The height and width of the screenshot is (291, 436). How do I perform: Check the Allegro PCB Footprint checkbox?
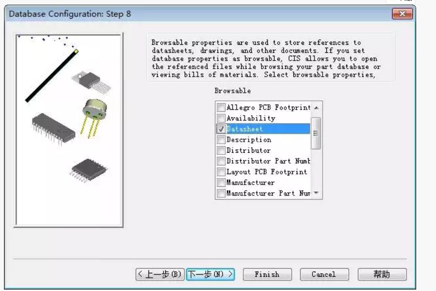(221, 108)
